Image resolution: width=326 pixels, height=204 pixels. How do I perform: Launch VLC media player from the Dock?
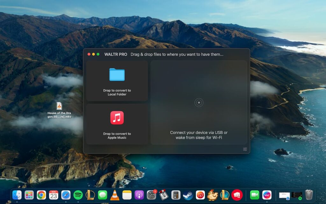[x=114, y=196]
